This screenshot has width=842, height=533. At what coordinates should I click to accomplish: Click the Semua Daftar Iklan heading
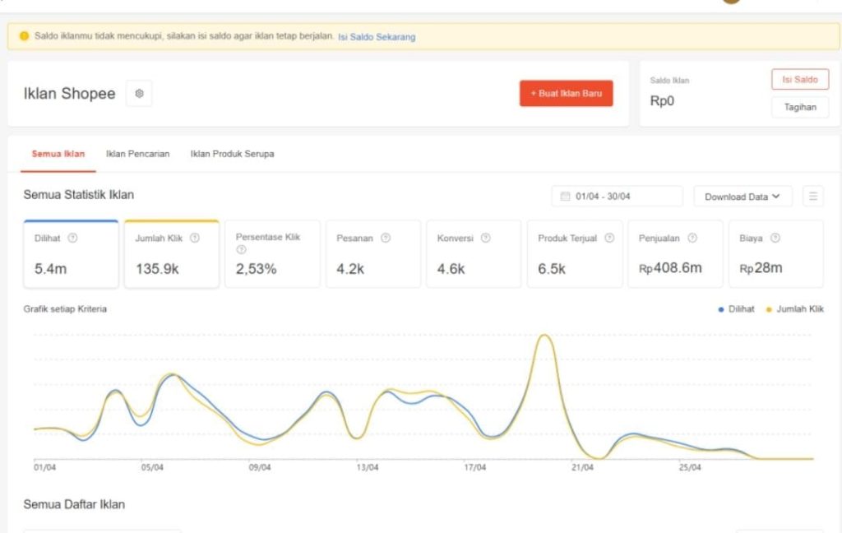click(x=74, y=504)
